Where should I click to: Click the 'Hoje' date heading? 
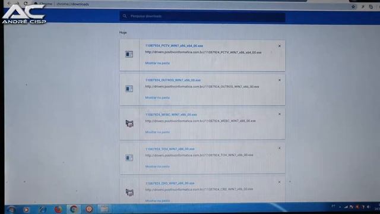click(x=123, y=33)
